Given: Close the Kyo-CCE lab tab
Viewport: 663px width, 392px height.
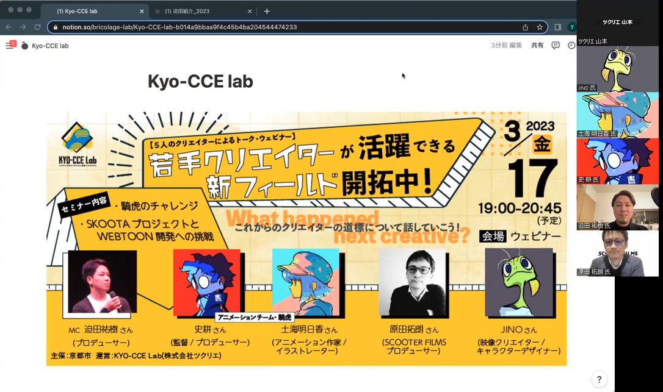Looking at the screenshot, I should click(x=142, y=11).
